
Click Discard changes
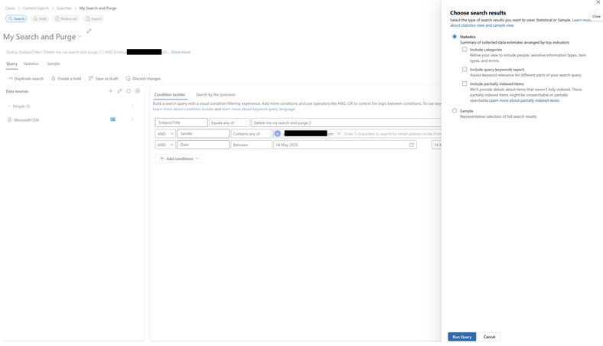143,79
